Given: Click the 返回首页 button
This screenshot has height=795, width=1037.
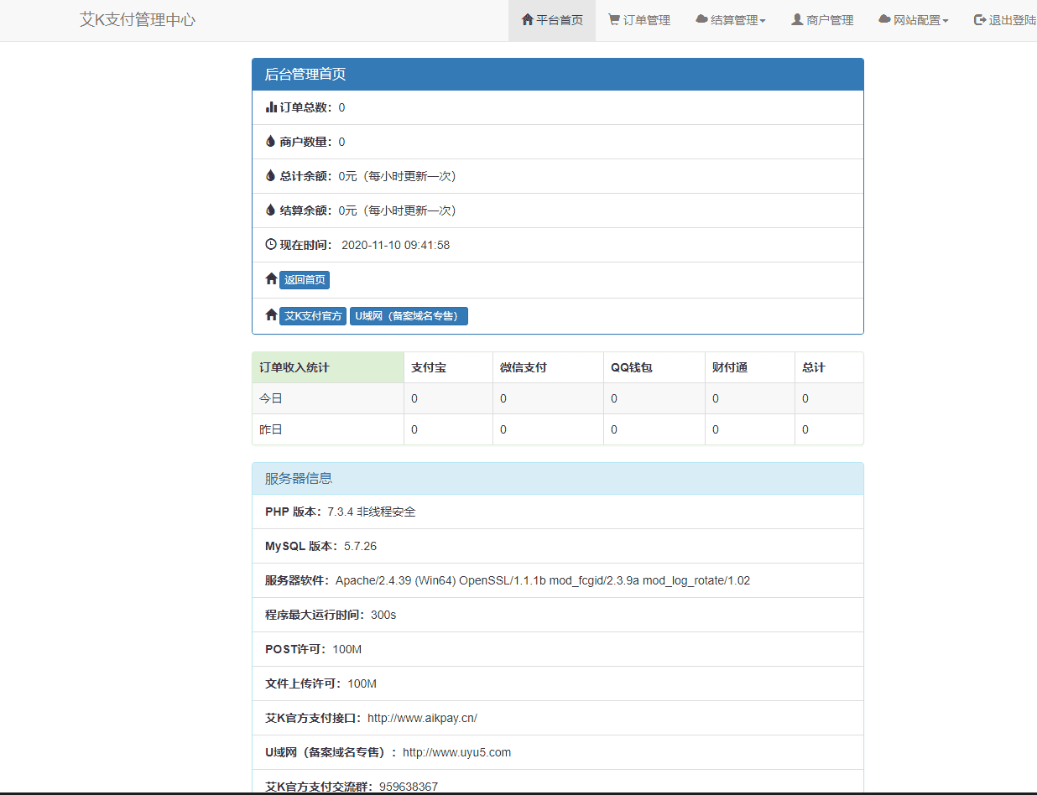Looking at the screenshot, I should [x=304, y=279].
